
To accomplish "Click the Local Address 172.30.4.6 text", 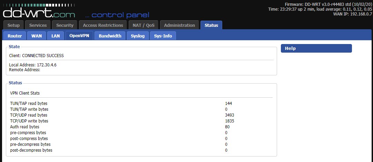I will click(x=33, y=65).
